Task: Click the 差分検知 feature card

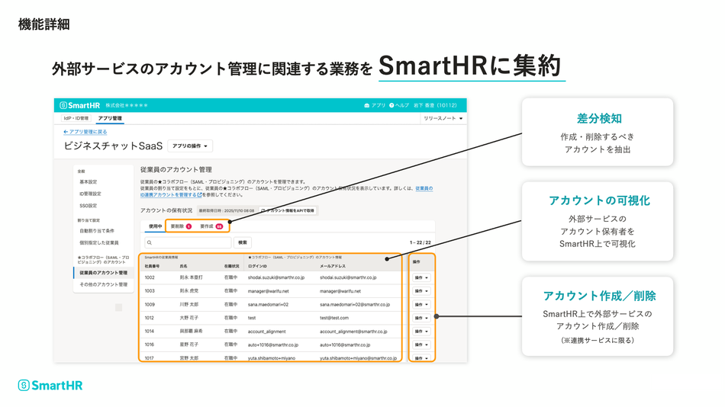Action: 598,132
